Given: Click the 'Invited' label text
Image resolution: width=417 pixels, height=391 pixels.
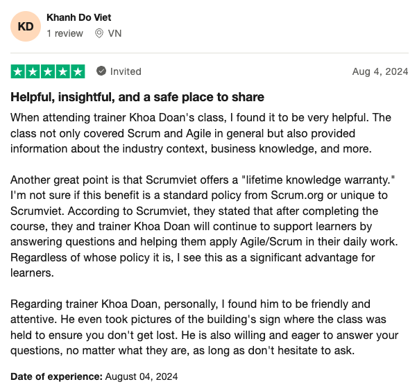Looking at the screenshot, I should point(126,71).
